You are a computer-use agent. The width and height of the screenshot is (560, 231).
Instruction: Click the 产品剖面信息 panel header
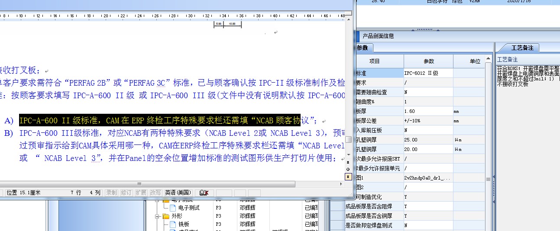(x=378, y=36)
